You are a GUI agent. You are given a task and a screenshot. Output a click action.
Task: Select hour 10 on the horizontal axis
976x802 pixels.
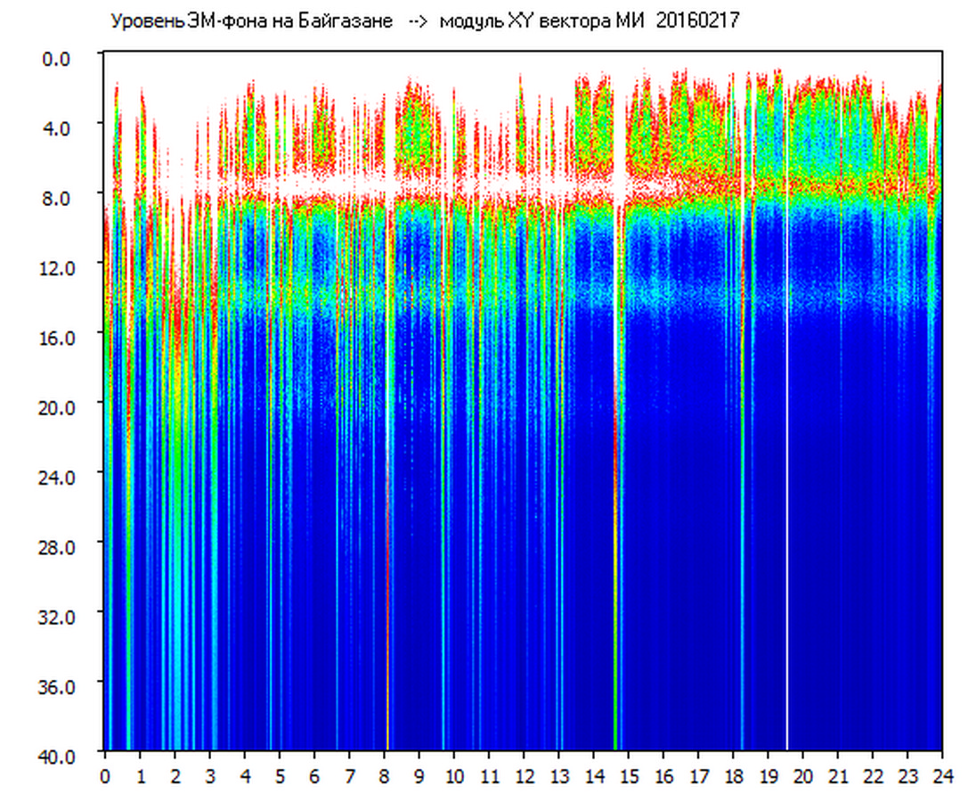click(x=454, y=775)
